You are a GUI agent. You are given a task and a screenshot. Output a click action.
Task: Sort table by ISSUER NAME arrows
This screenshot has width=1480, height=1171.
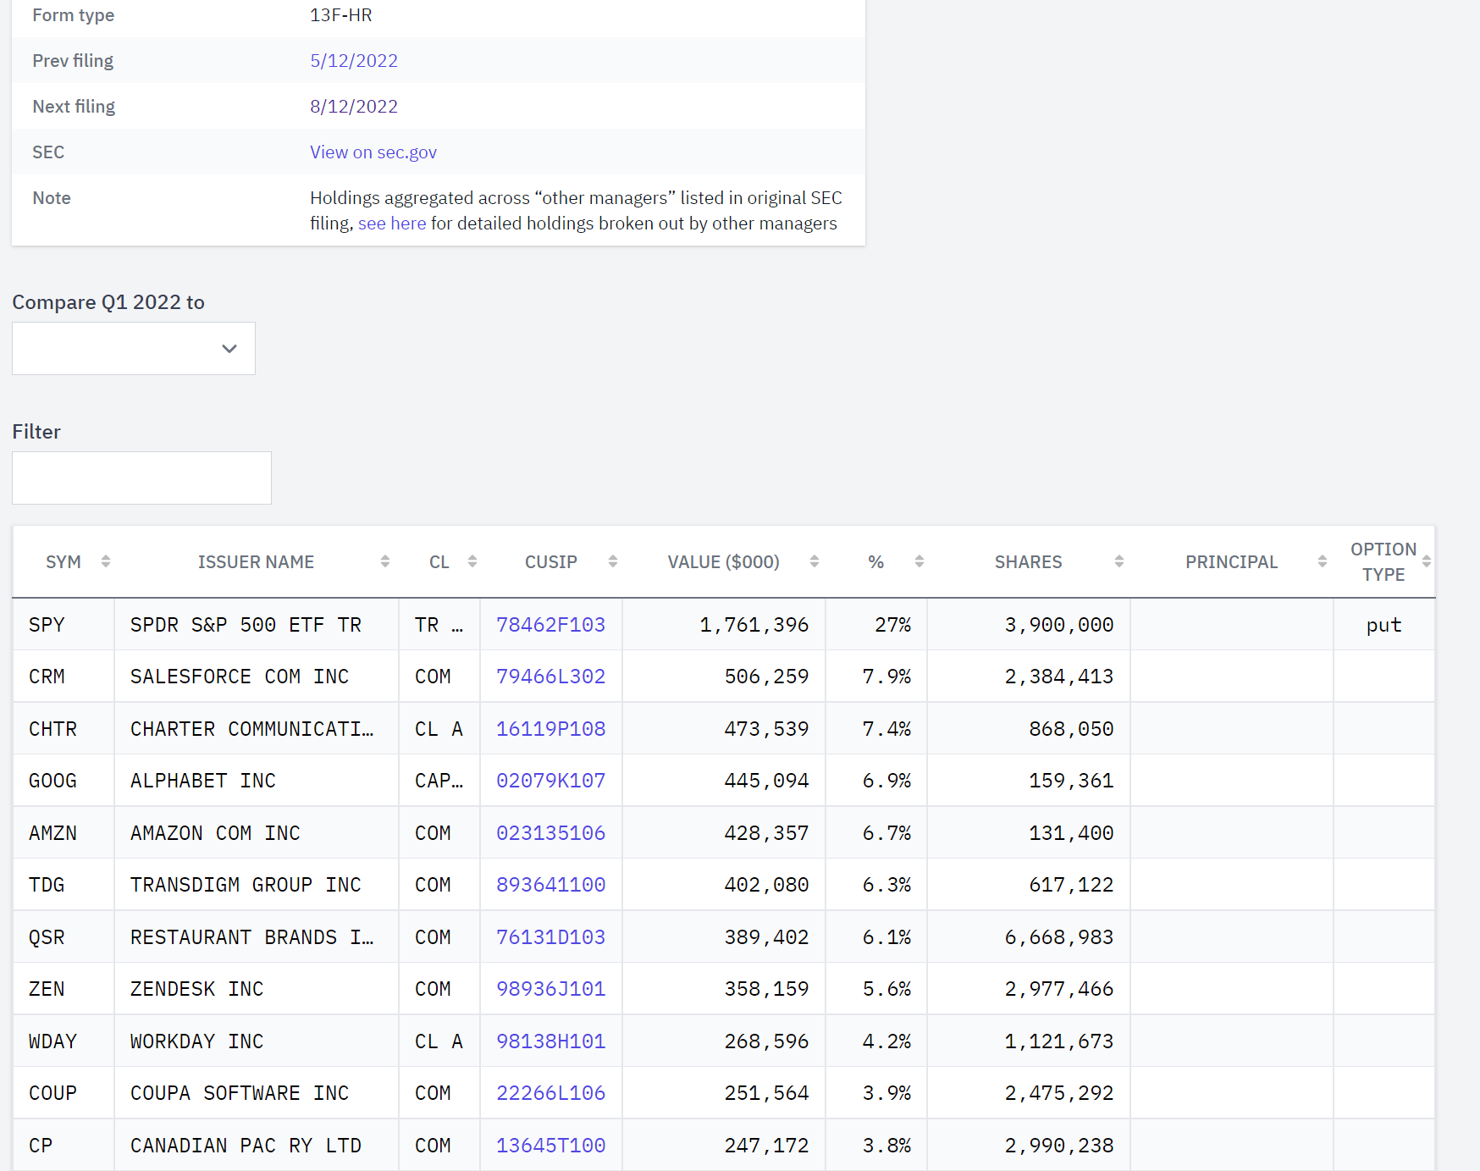point(385,561)
